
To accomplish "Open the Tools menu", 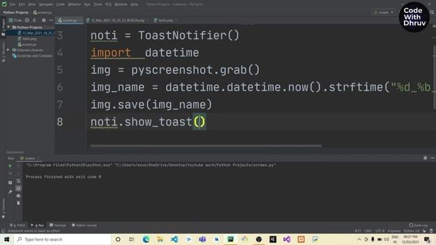I will pyautogui.click(x=97, y=5).
